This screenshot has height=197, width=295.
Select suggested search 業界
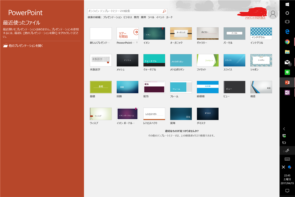click(x=143, y=17)
